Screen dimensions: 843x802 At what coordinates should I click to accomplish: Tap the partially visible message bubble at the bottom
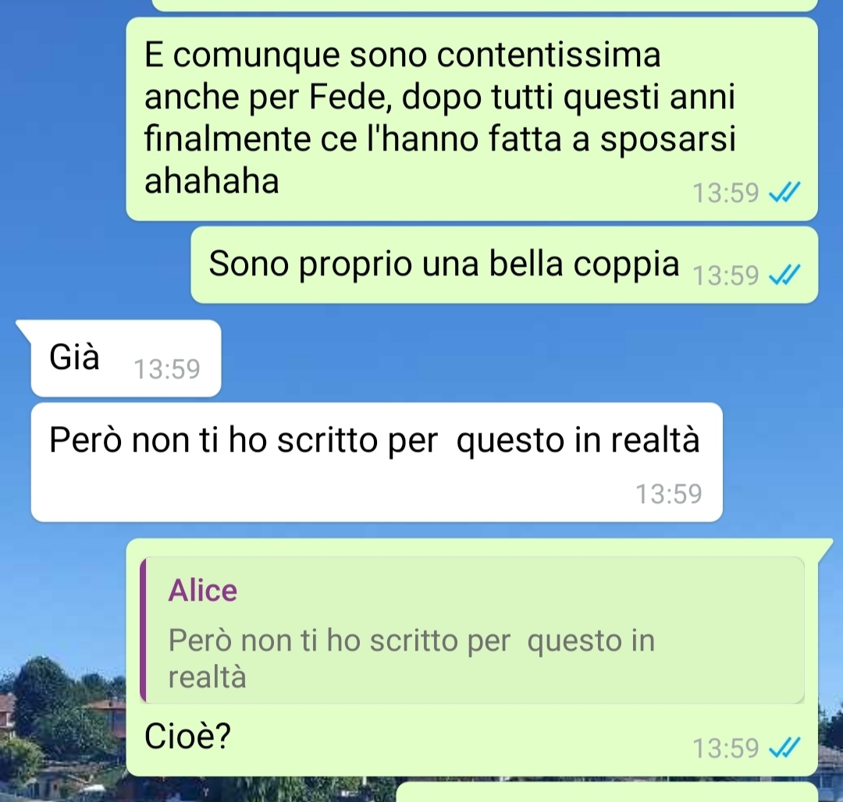(x=607, y=793)
